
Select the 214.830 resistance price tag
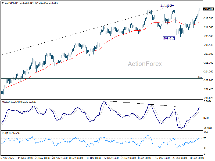(x=166, y=5)
